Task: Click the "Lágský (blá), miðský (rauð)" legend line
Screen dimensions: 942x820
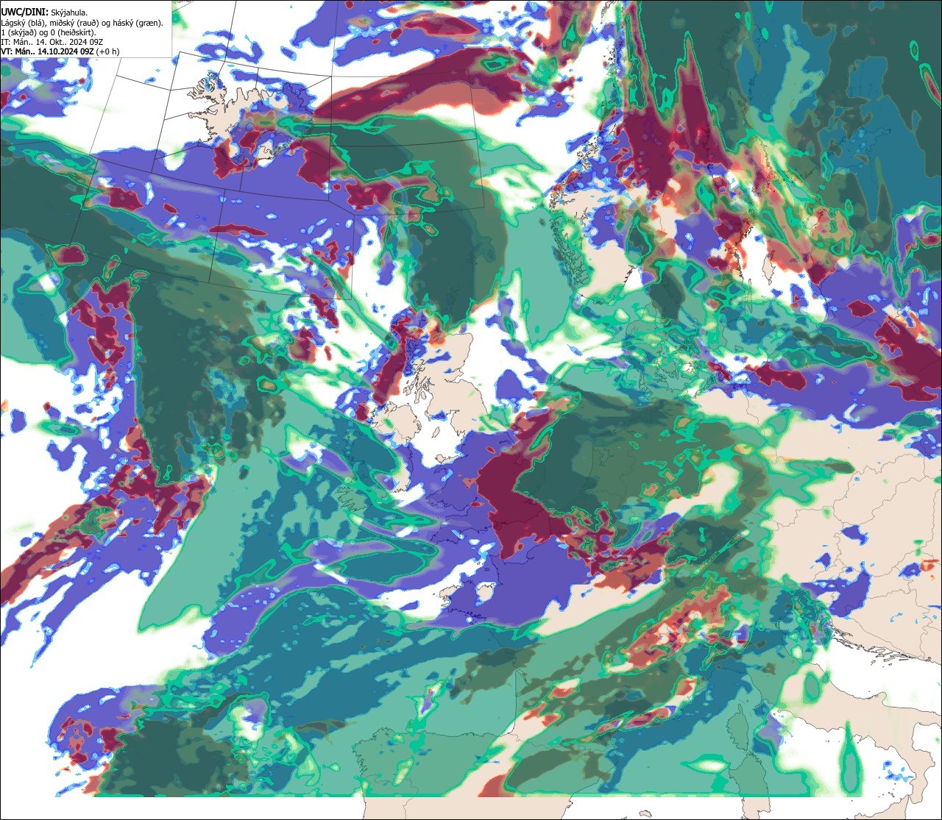Action: [82, 23]
